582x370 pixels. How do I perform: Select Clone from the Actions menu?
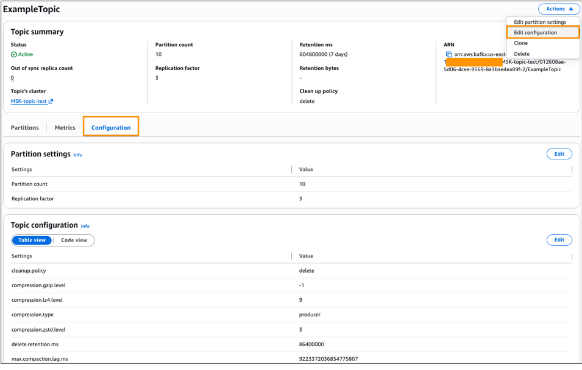click(520, 43)
